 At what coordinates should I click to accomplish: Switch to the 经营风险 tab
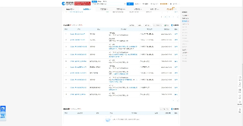pos(104,9)
